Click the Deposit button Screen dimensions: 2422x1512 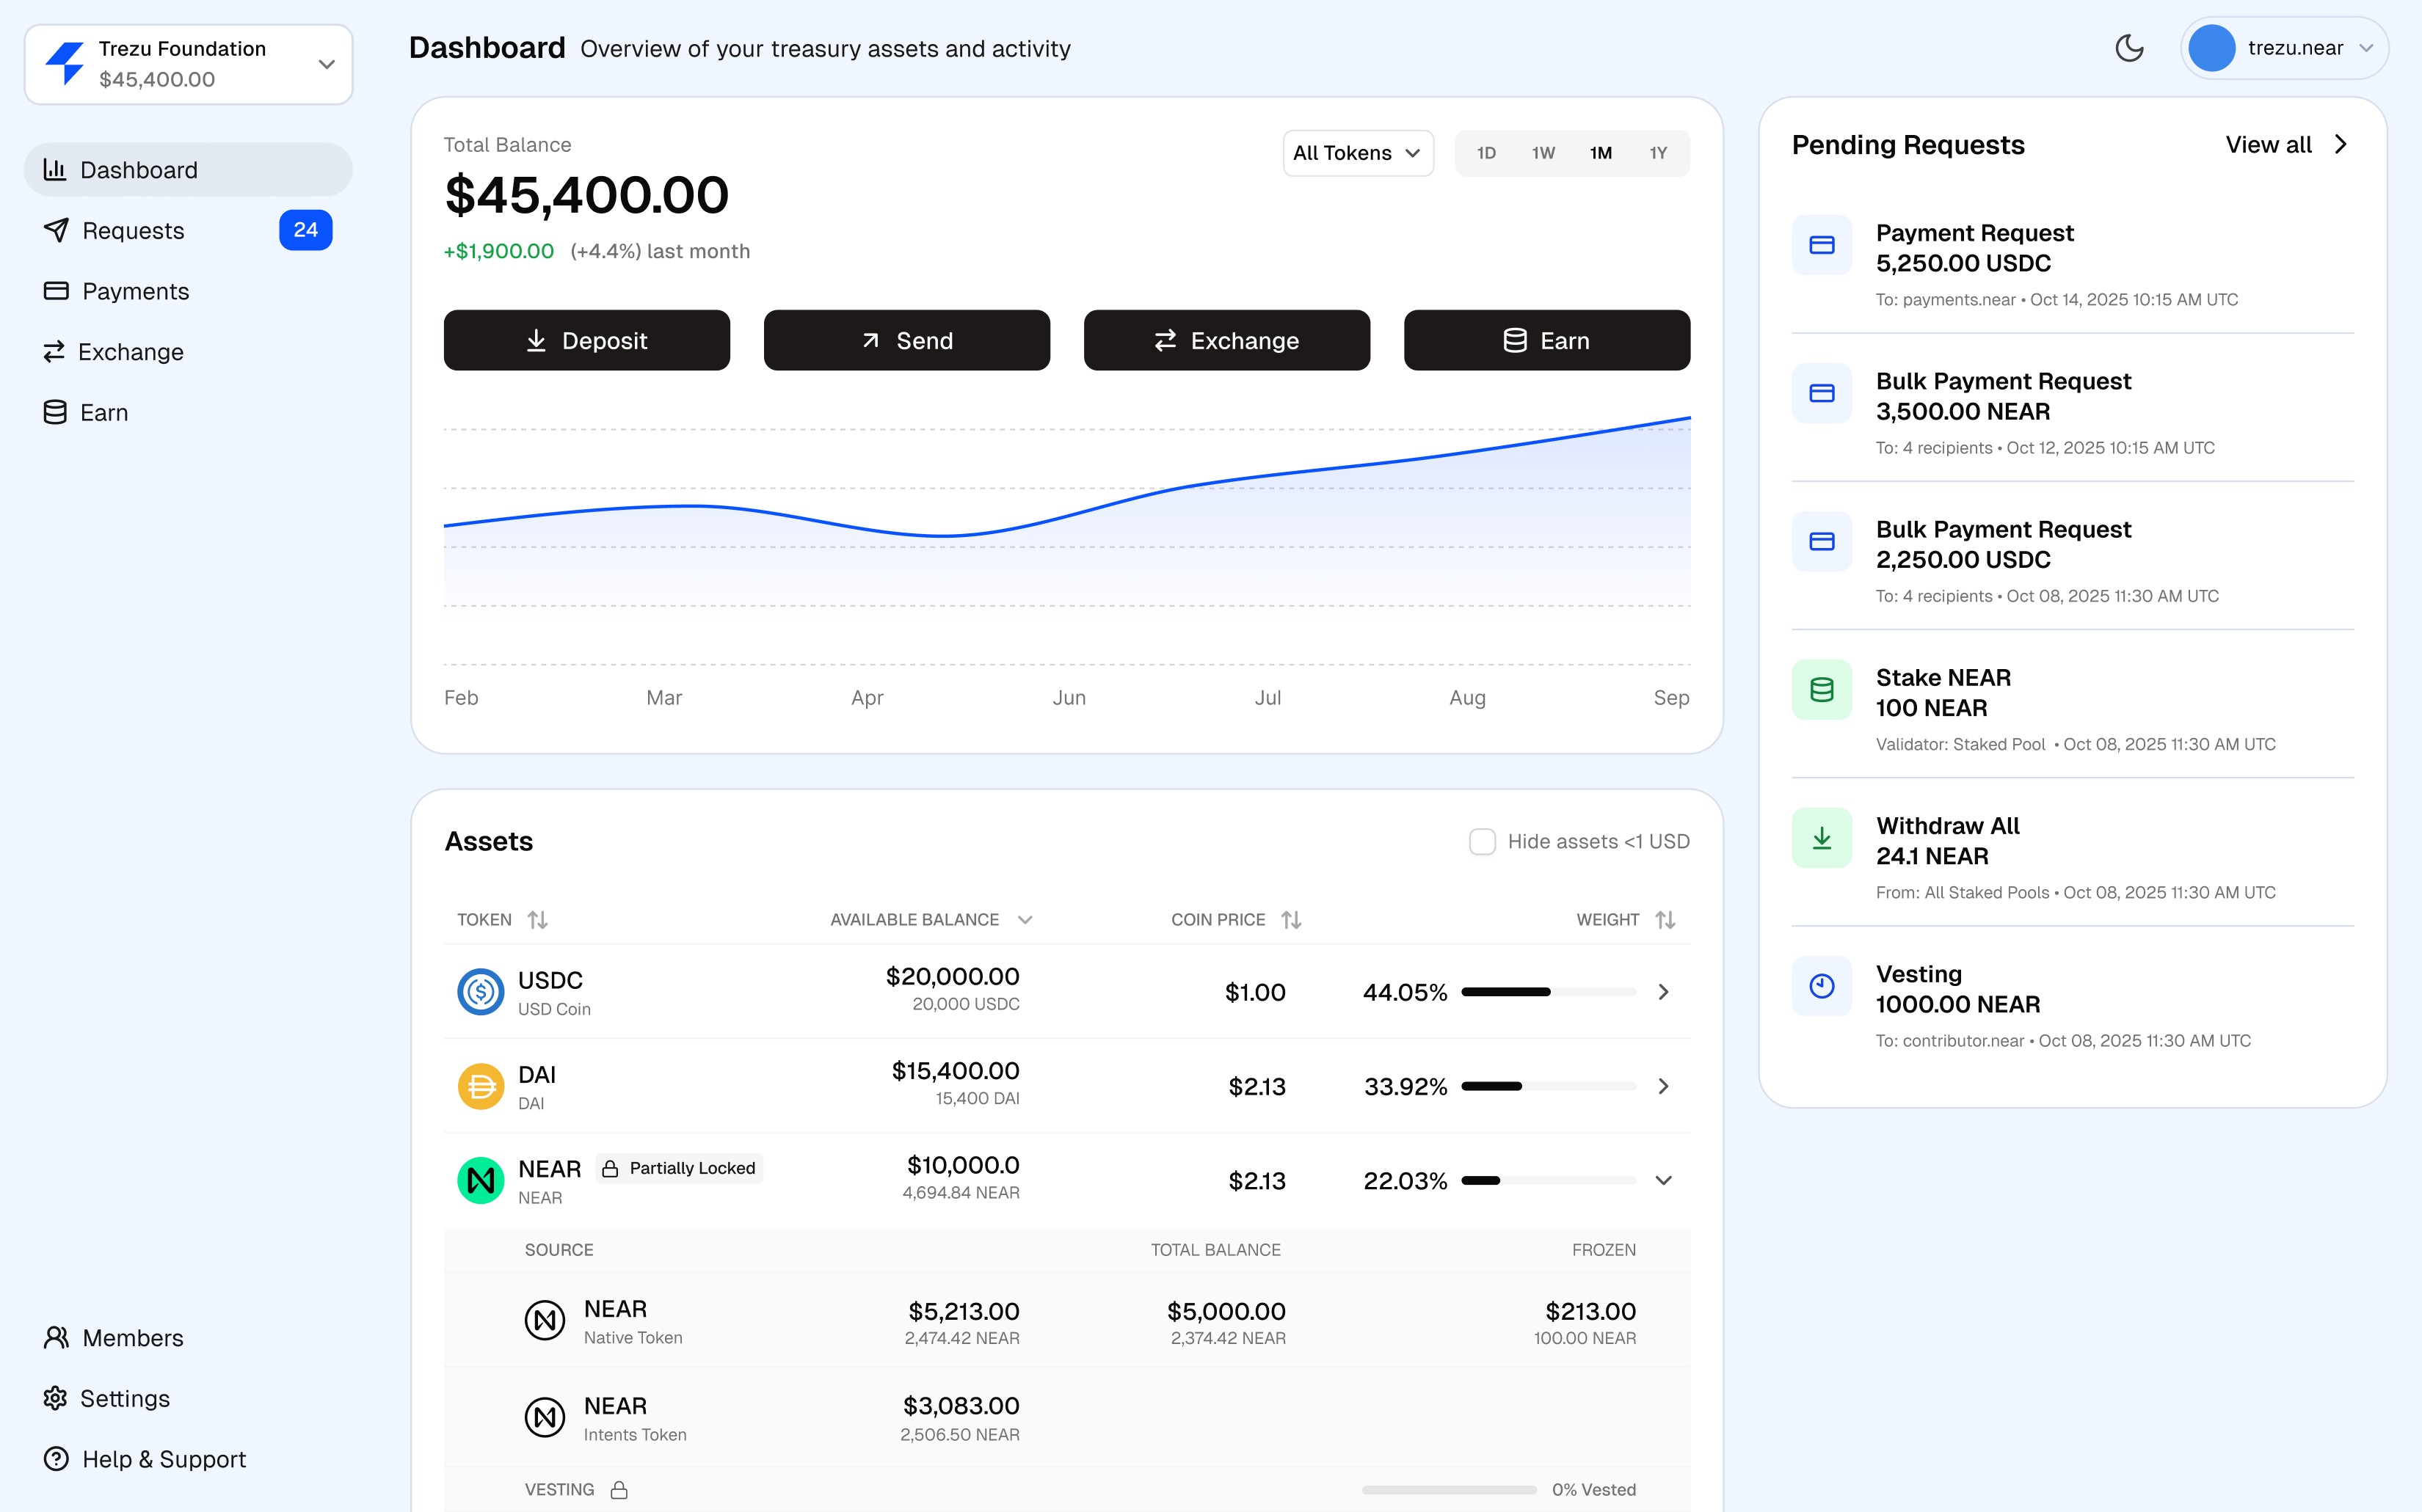pyautogui.click(x=586, y=340)
